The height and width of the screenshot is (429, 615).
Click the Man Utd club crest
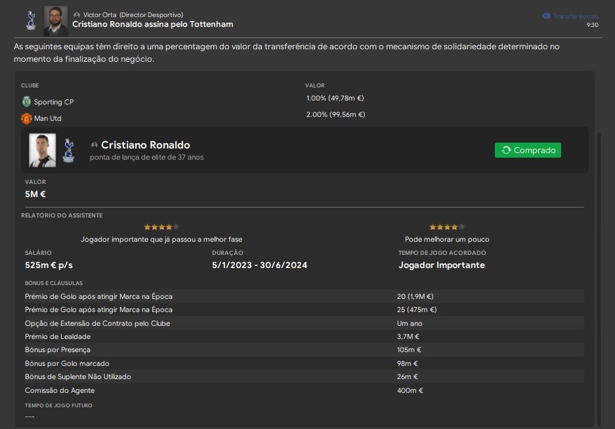[26, 118]
